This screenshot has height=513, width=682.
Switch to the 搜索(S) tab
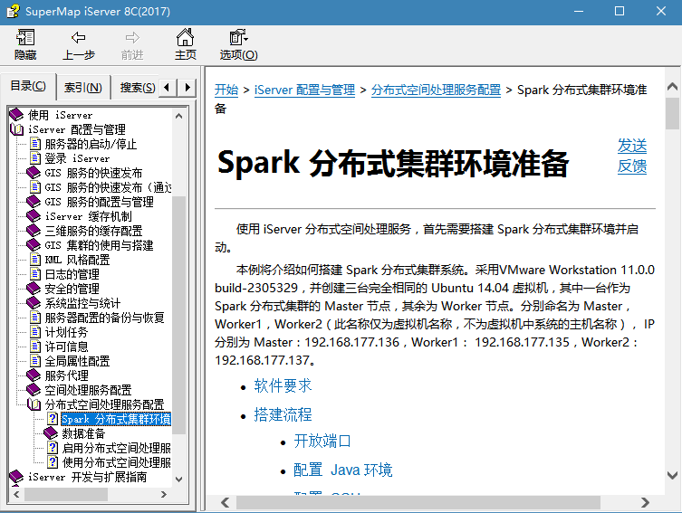click(138, 88)
